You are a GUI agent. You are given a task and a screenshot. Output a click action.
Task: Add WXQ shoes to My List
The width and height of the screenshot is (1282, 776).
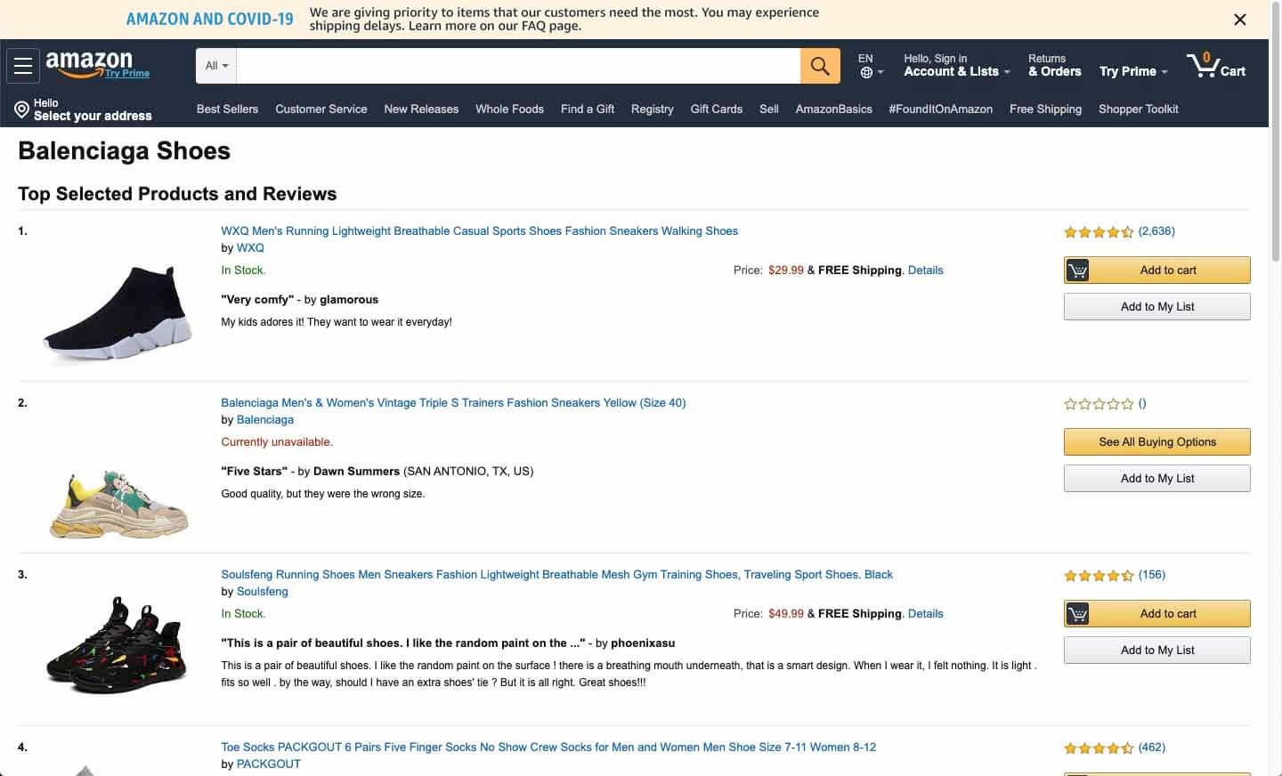pos(1157,306)
